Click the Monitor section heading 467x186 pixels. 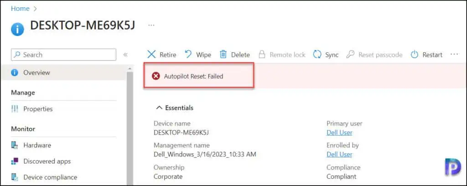coord(23,129)
